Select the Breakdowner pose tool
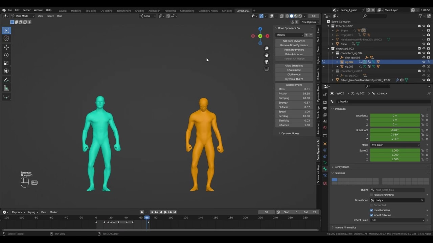The height and width of the screenshot is (243, 433). pos(6,97)
